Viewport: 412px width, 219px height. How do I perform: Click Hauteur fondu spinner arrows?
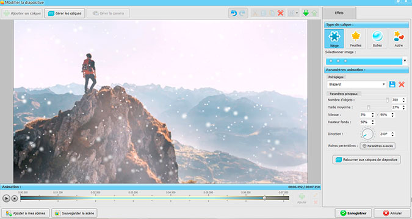(x=373, y=122)
